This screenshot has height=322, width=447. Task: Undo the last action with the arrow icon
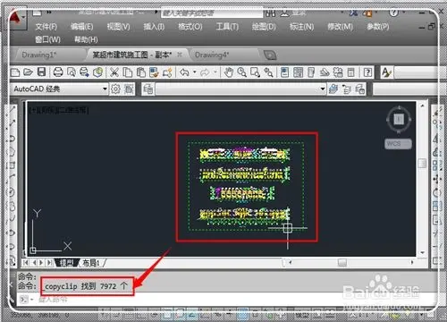[185, 72]
